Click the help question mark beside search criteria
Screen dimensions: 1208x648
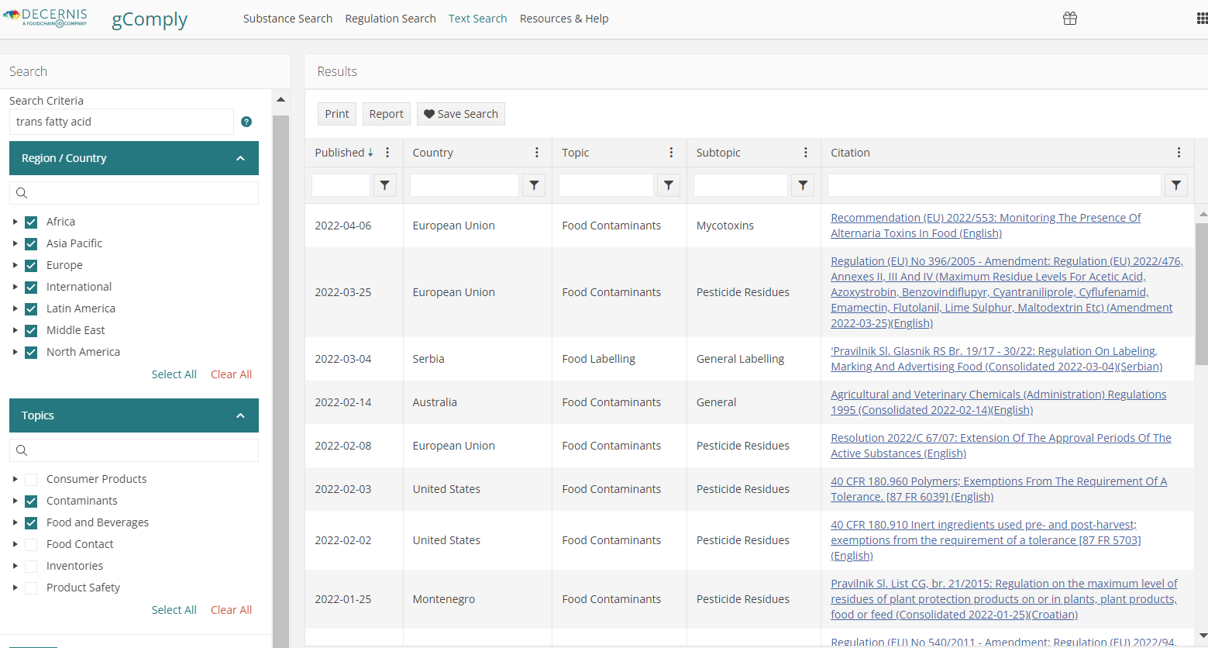(246, 122)
